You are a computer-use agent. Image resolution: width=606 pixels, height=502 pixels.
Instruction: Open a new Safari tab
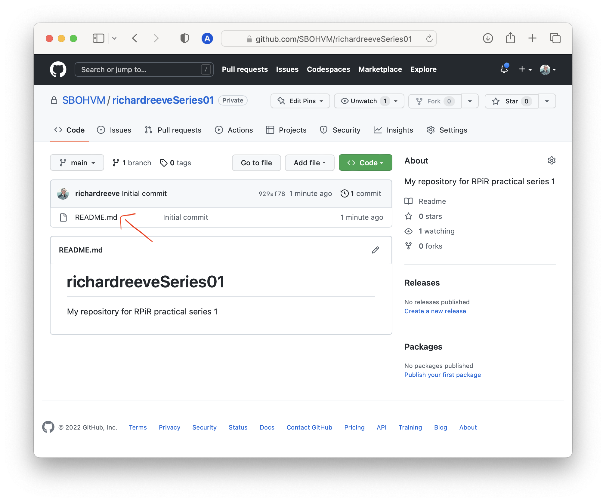click(x=532, y=38)
